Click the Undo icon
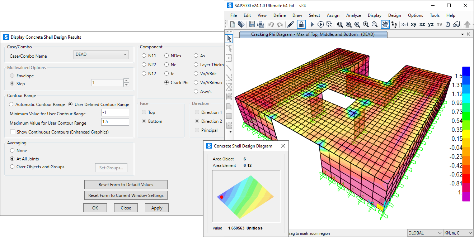The width and height of the screenshot is (474, 237). click(x=271, y=24)
